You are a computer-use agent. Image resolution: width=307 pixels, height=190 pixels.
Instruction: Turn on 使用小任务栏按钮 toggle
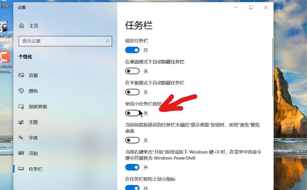coord(132,113)
